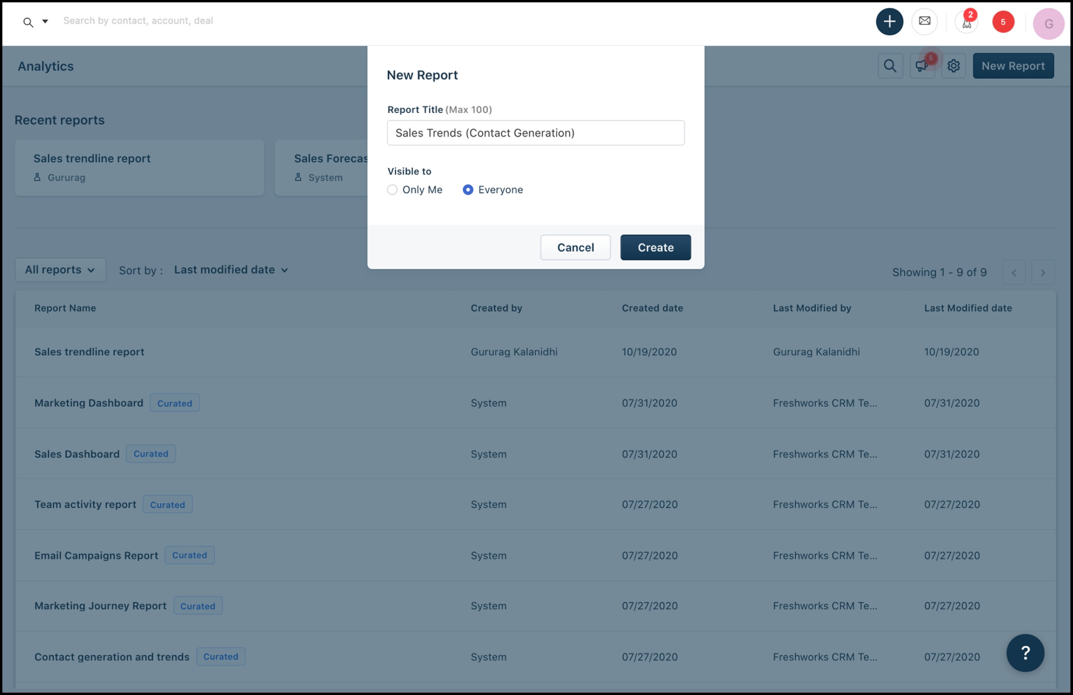Click the quick add plus icon
The width and height of the screenshot is (1073, 695).
(x=889, y=21)
